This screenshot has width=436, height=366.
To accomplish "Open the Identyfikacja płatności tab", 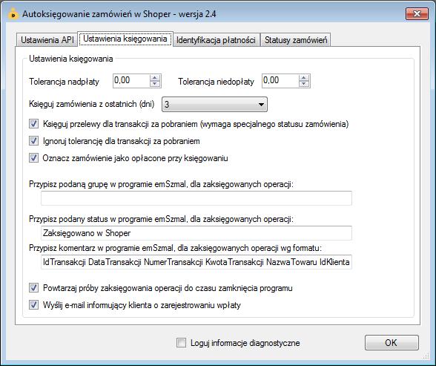I will point(216,40).
